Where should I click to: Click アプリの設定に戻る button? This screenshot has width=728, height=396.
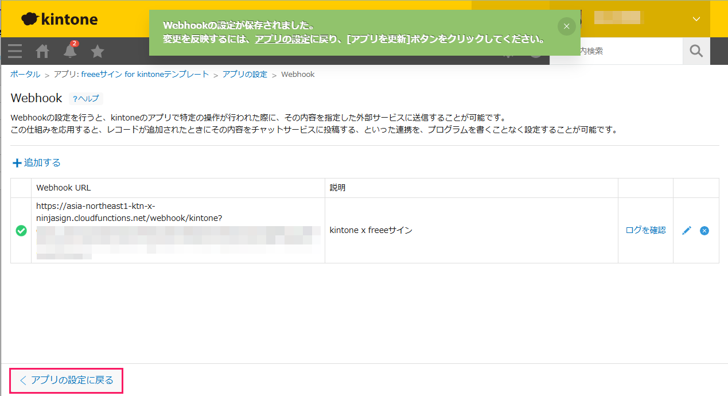tap(67, 381)
